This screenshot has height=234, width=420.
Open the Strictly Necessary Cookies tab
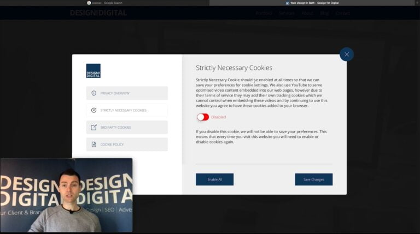point(127,110)
